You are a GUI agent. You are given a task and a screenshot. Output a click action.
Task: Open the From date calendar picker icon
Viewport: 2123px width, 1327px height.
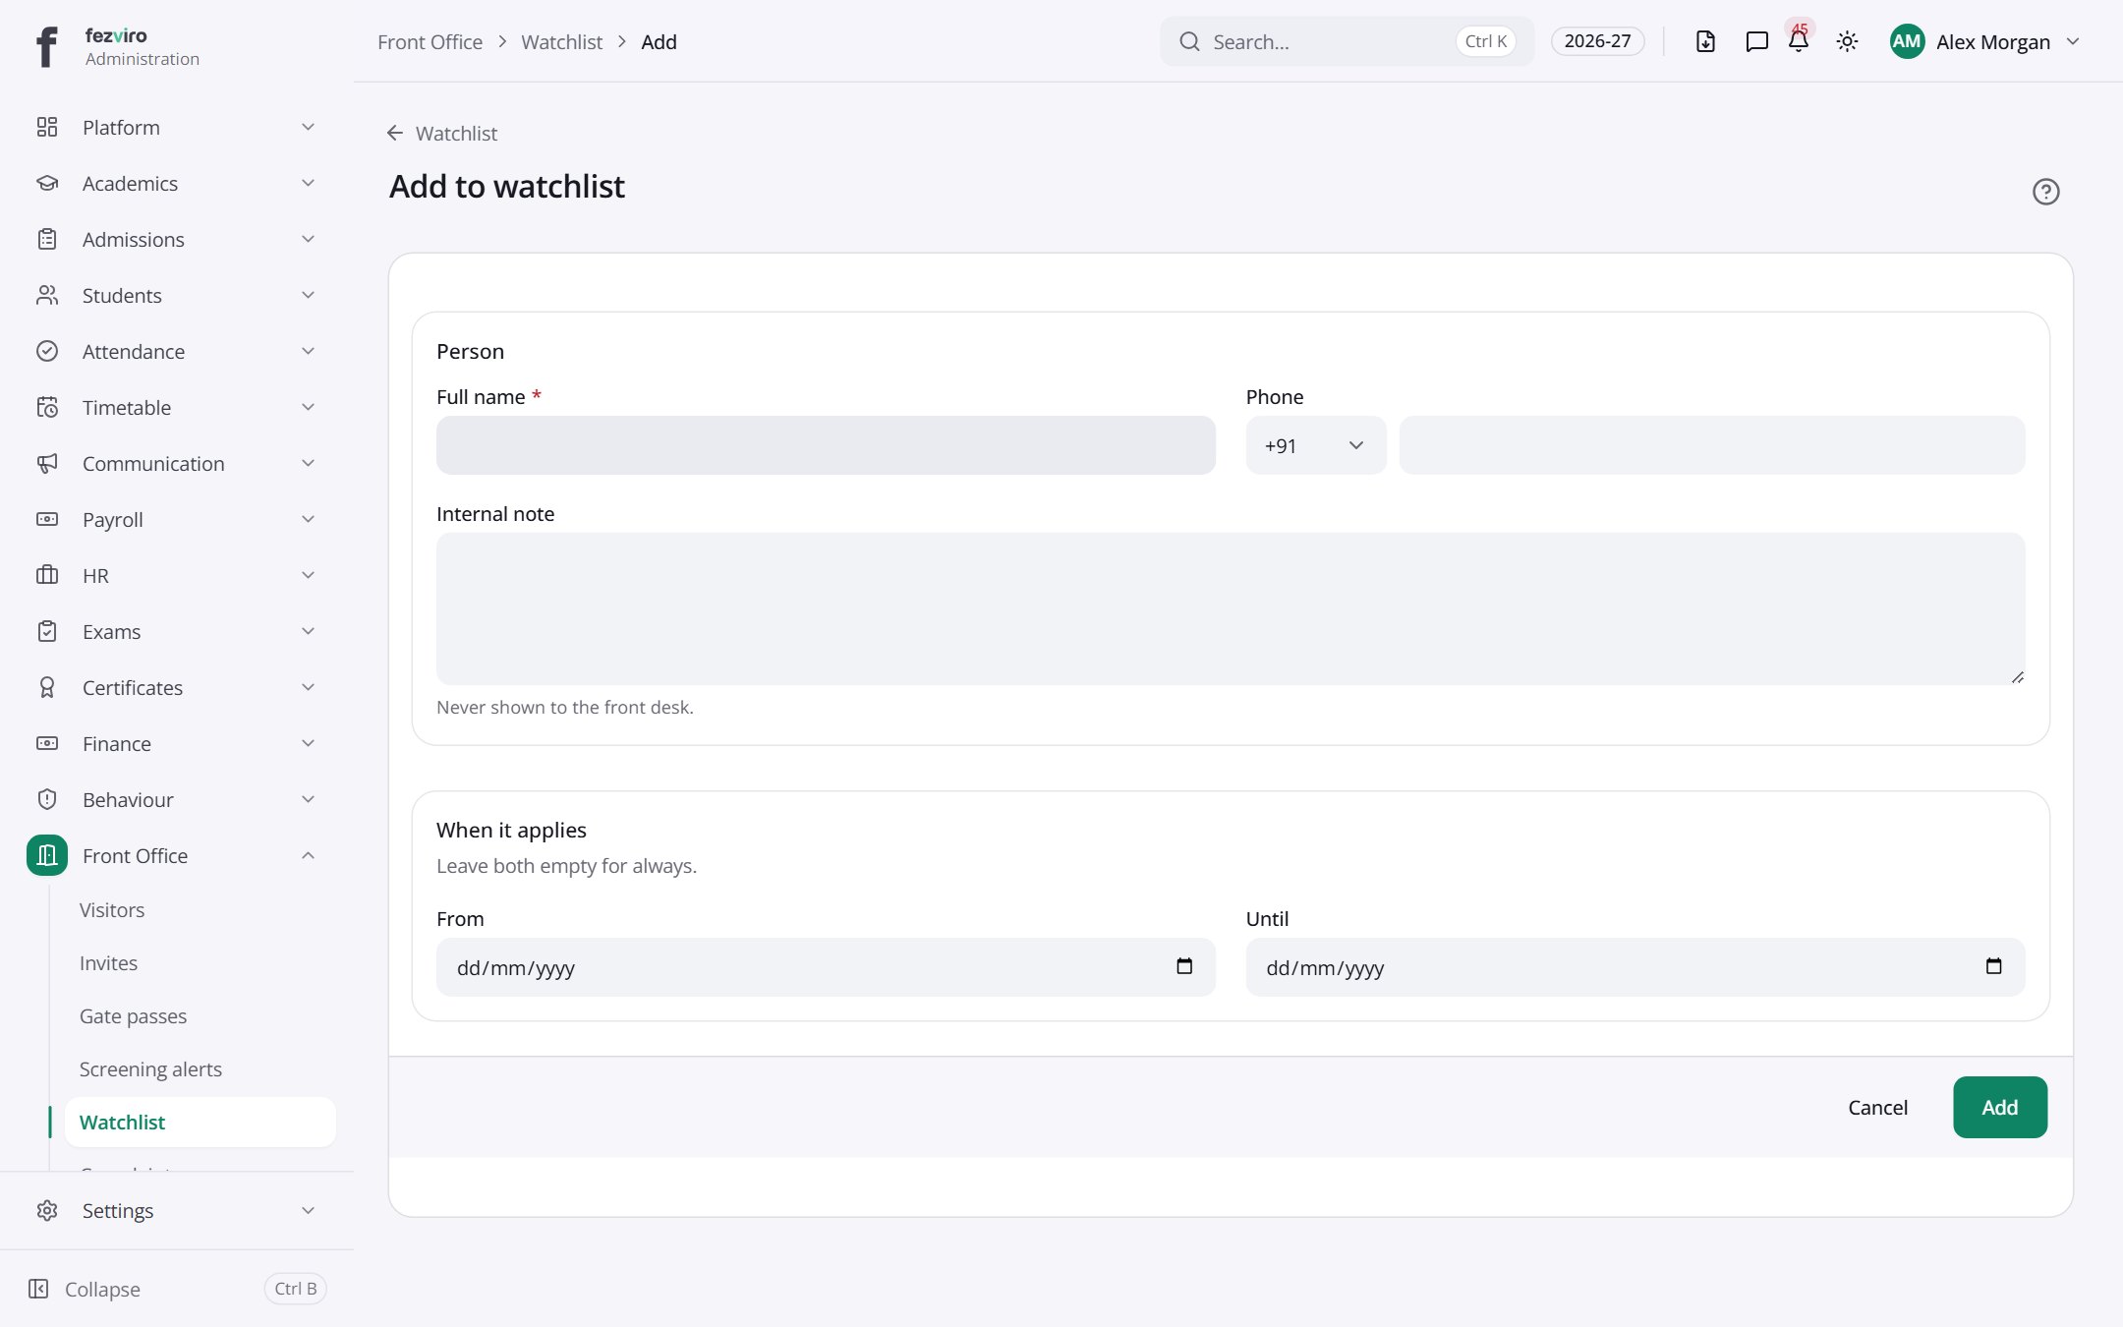[1184, 966]
